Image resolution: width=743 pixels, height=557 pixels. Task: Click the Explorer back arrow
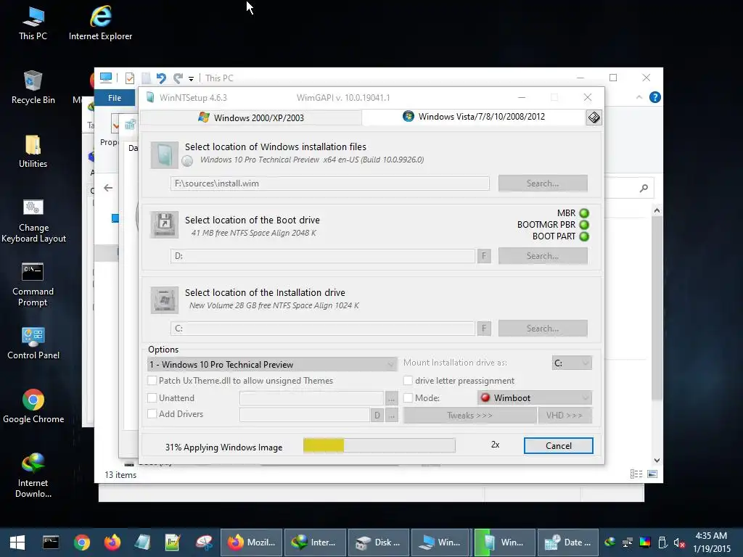click(x=108, y=188)
